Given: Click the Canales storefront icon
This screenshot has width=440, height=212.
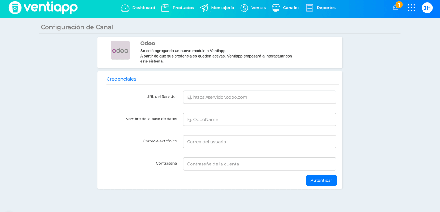Looking at the screenshot, I should (276, 8).
